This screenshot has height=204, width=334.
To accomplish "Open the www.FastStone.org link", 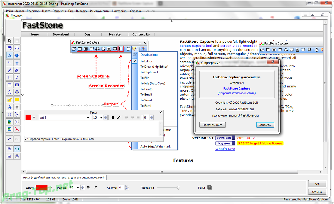I will pyautogui.click(x=241, y=109).
